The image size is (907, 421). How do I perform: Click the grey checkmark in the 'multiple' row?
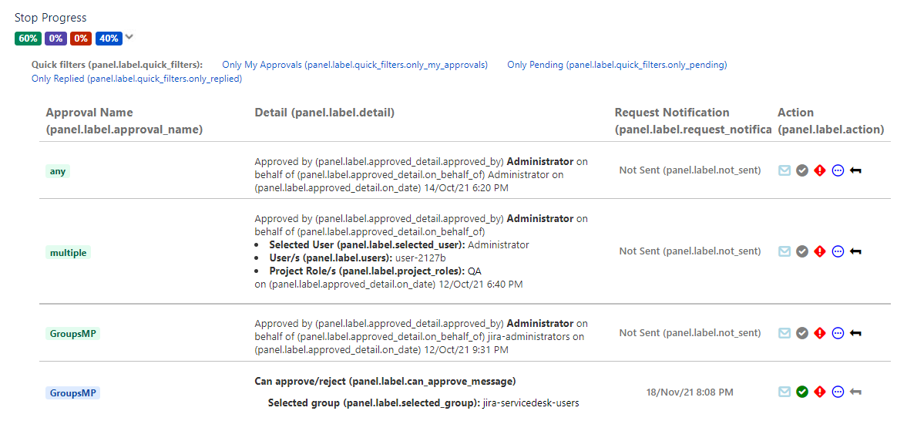(802, 251)
